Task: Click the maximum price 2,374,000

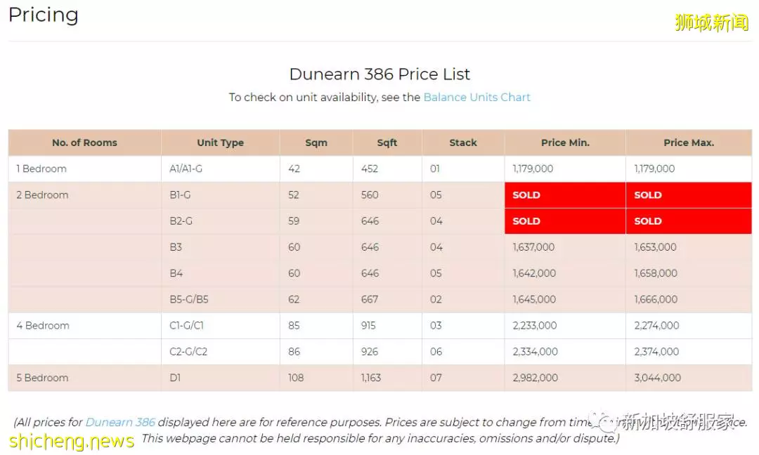Action: click(657, 352)
